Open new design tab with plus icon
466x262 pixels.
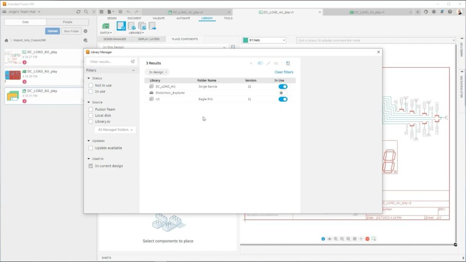pyautogui.click(x=418, y=12)
